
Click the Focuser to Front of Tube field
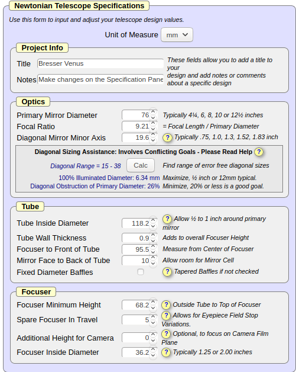point(136,249)
